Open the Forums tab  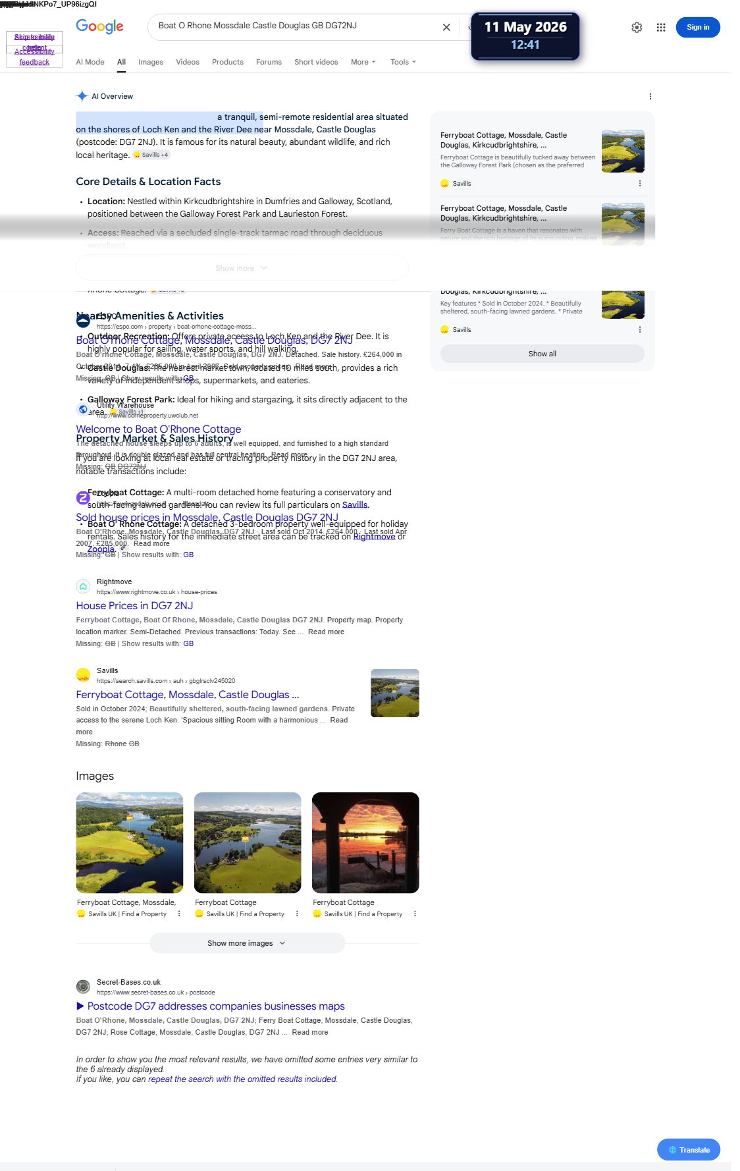click(269, 62)
